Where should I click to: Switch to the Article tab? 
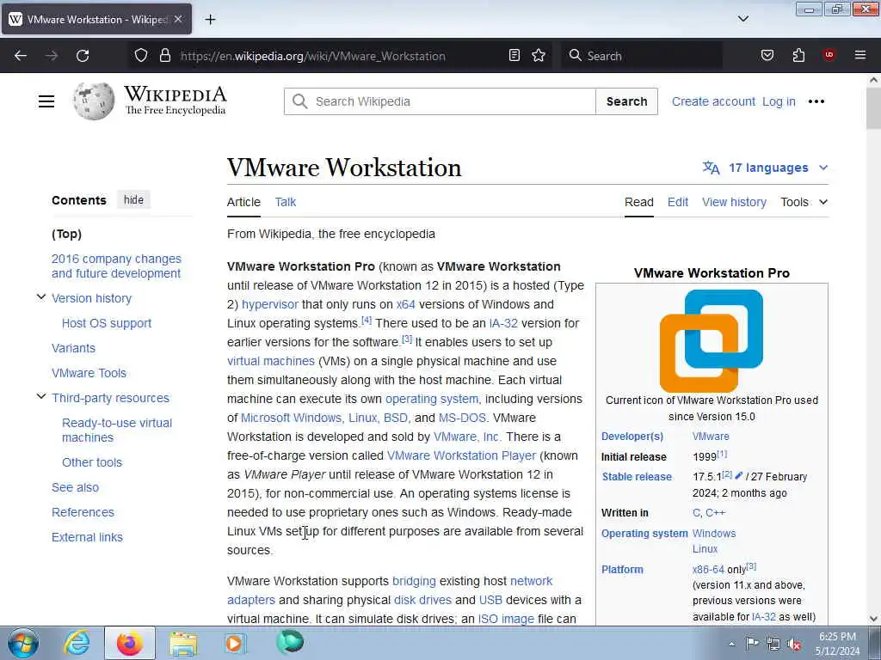[x=243, y=202]
